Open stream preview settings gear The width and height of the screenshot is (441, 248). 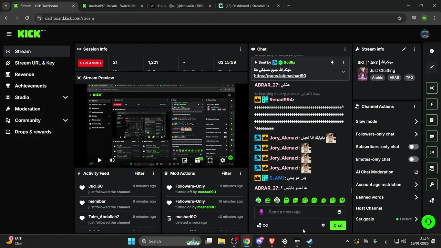pyautogui.click(x=223, y=160)
